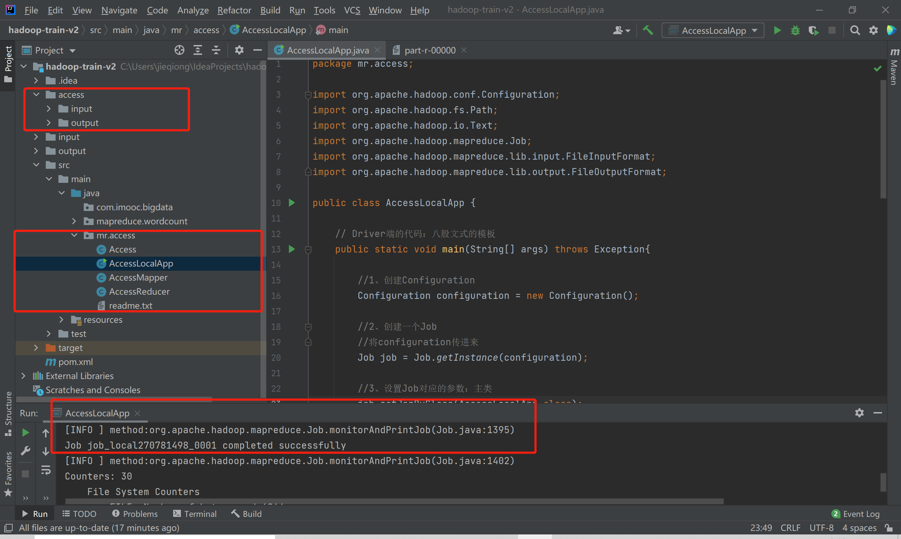The height and width of the screenshot is (539, 901).
Task: Open AccessLocalApp run configuration dropdown
Action: click(713, 31)
